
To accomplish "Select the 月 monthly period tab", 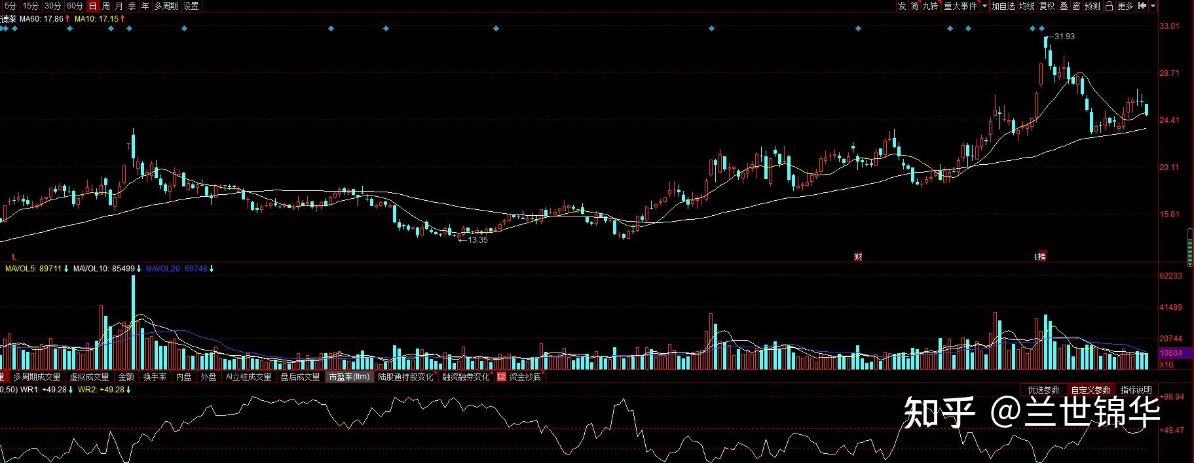I will tap(119, 6).
